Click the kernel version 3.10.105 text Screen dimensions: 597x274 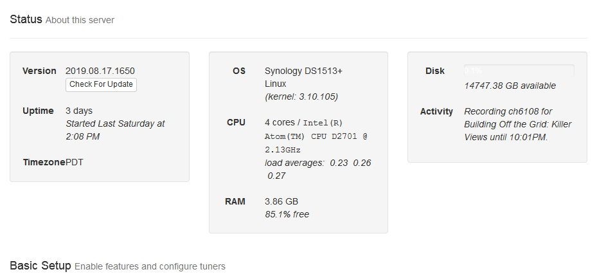pos(301,96)
